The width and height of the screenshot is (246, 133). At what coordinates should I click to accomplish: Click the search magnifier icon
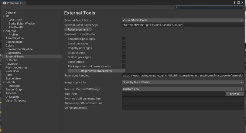click(177, 7)
